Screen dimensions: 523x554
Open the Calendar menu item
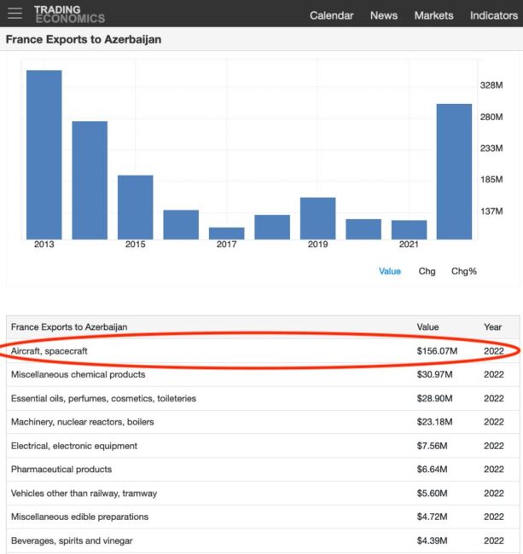coord(331,15)
